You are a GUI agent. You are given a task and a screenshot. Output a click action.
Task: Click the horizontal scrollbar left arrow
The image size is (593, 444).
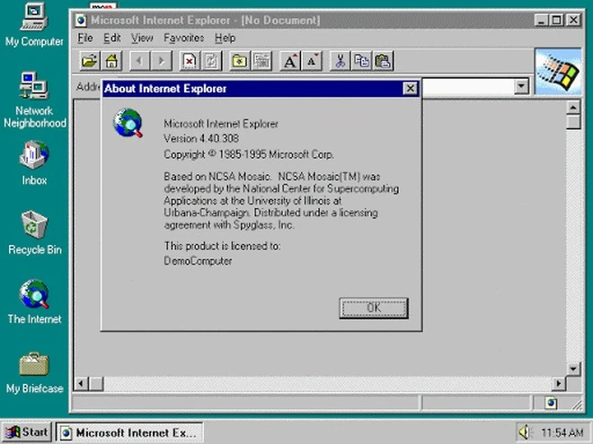pos(81,384)
